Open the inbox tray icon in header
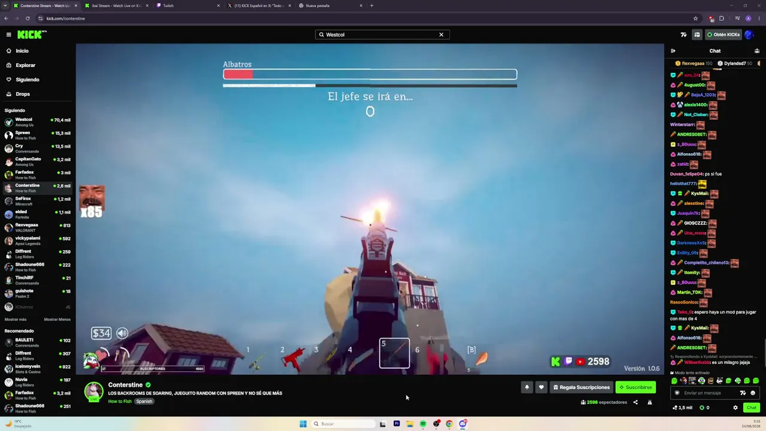This screenshot has width=766, height=431. pos(697,35)
